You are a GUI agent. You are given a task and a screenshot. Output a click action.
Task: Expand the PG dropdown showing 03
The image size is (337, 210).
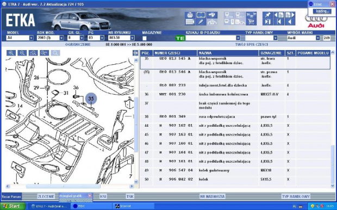102,38
